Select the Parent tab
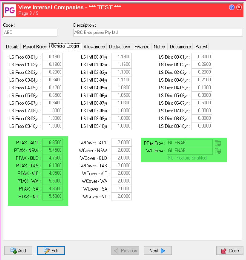Screen dimensions: 246x260 [201, 47]
